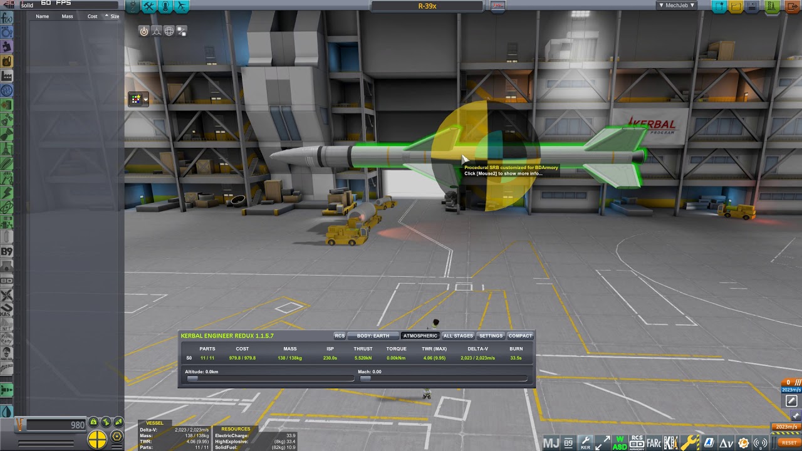This screenshot has height=451, width=802.
Task: Sort parts by Name column
Action: (43, 16)
